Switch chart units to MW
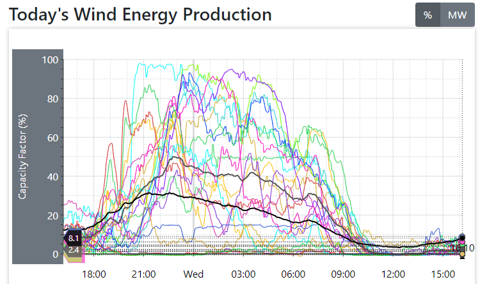This screenshot has width=480, height=284. point(457,15)
